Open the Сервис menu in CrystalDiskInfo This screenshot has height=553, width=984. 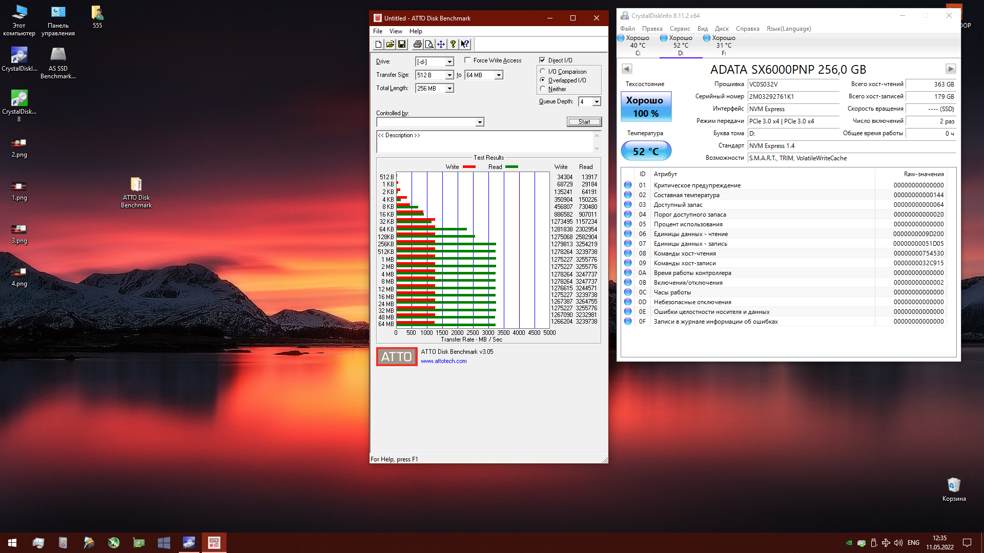pyautogui.click(x=680, y=29)
